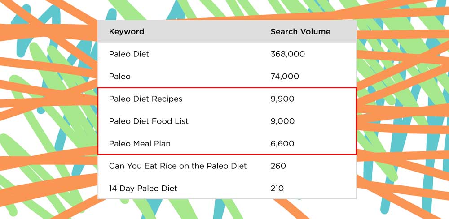
Task: Click the gray table header bar
Action: pyautogui.click(x=227, y=31)
